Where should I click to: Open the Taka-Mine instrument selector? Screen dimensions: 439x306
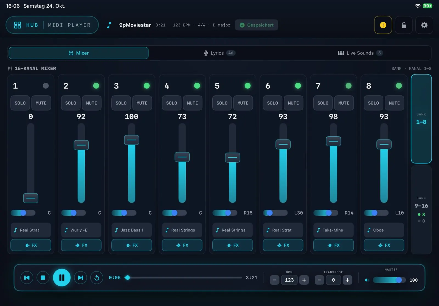click(x=333, y=230)
